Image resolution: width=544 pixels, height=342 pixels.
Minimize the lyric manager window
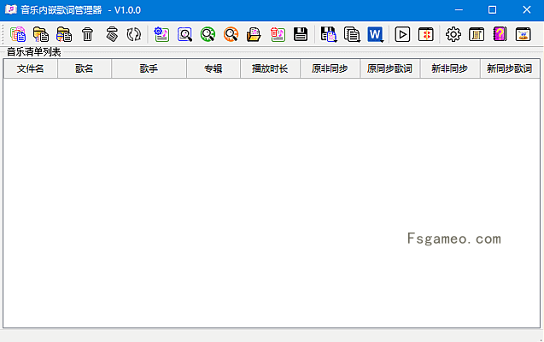459,9
